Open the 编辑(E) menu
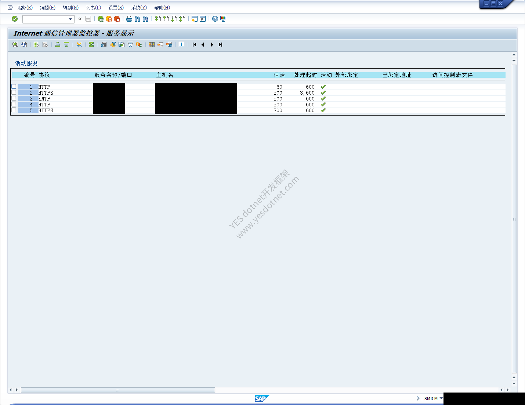525x405 pixels. click(x=48, y=8)
